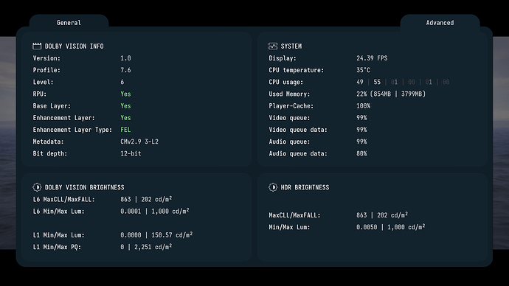Select the 'DOLBY VISION INFO' heading
This screenshot has height=286, width=509.
tap(75, 46)
